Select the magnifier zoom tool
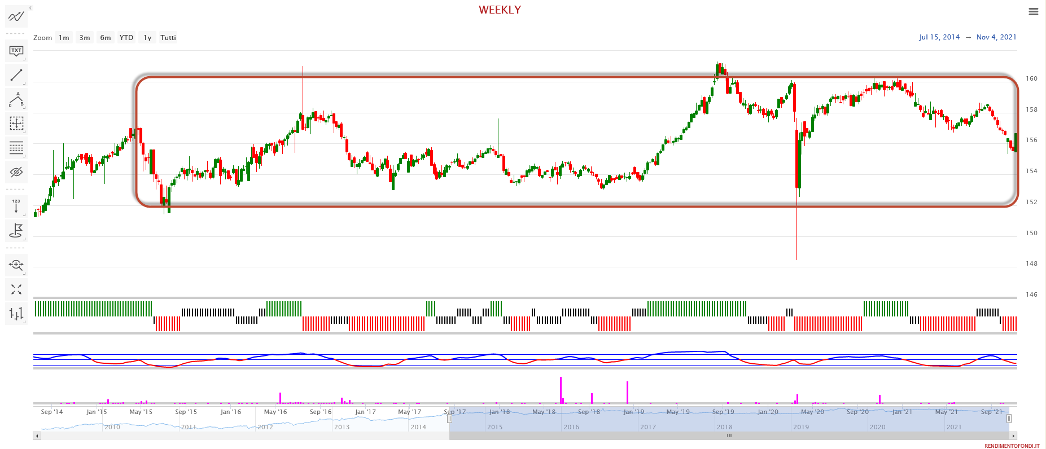The image size is (1046, 449). pyautogui.click(x=16, y=265)
